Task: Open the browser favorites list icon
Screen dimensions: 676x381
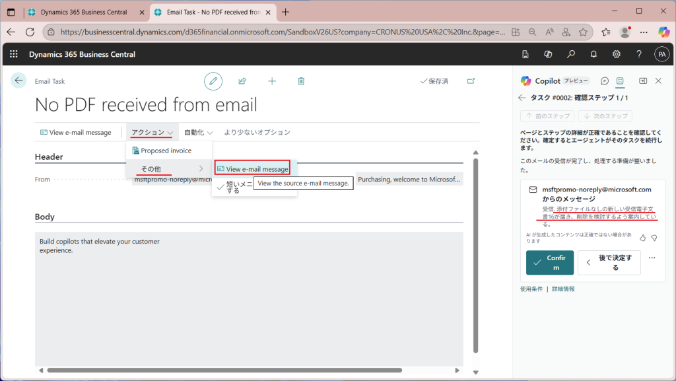Action: coord(606,32)
